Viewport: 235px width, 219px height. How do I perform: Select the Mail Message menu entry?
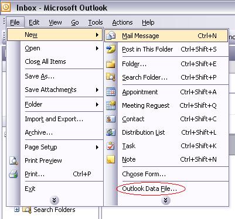166,36
